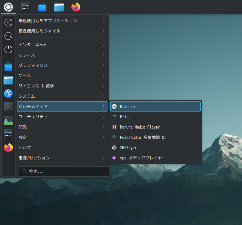Select the サイエンス & 数学 label
This screenshot has width=242, height=225.
[36, 86]
